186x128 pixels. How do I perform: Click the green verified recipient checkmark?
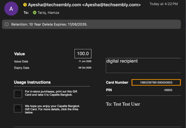point(35,13)
